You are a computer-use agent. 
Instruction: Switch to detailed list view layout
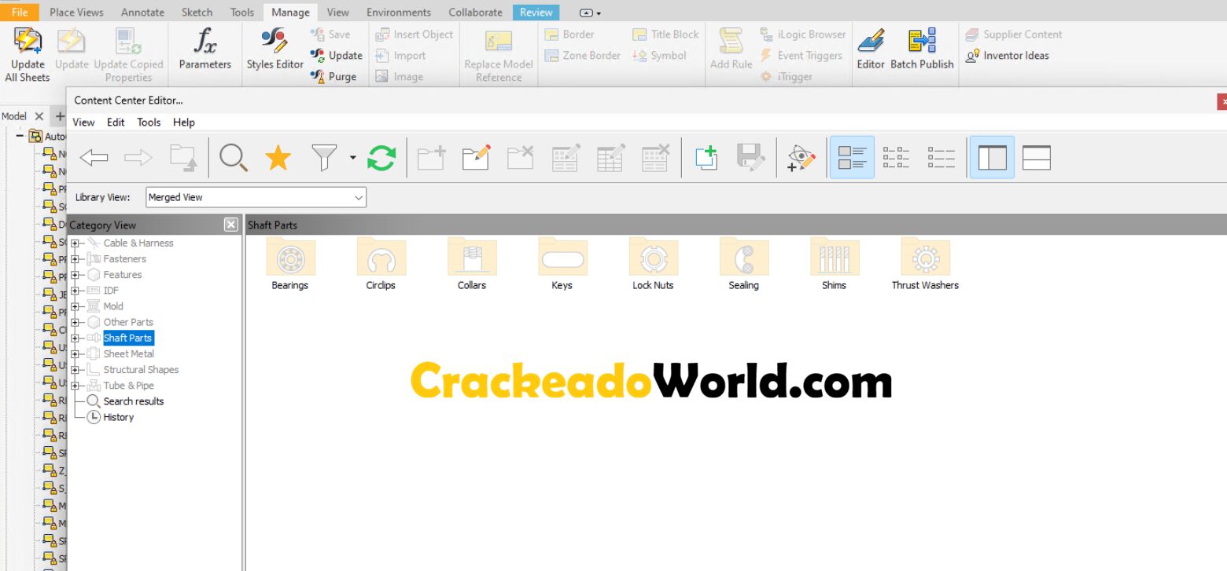click(941, 158)
